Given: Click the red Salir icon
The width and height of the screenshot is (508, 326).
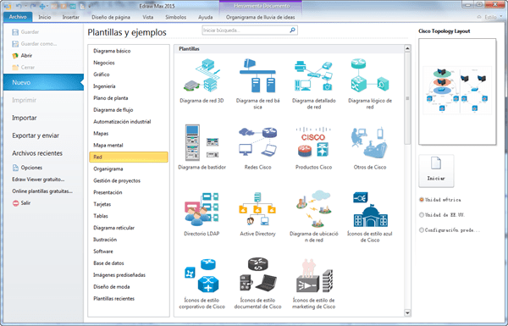Looking at the screenshot, I should (15, 203).
